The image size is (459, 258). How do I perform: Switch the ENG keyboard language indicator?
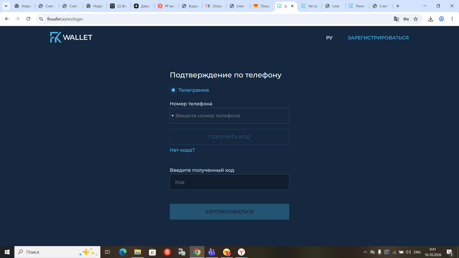click(x=417, y=252)
